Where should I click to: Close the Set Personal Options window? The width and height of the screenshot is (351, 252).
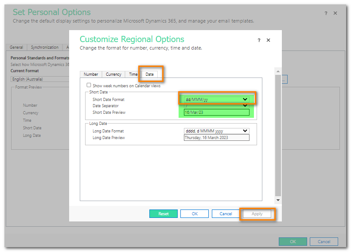click(335, 13)
